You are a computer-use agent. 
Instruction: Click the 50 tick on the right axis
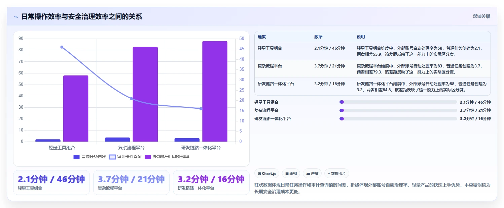pos(242,39)
